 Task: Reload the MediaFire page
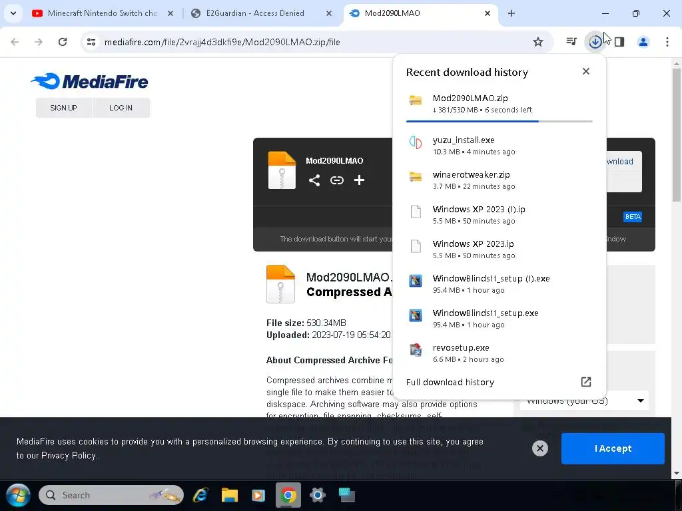coord(63,42)
